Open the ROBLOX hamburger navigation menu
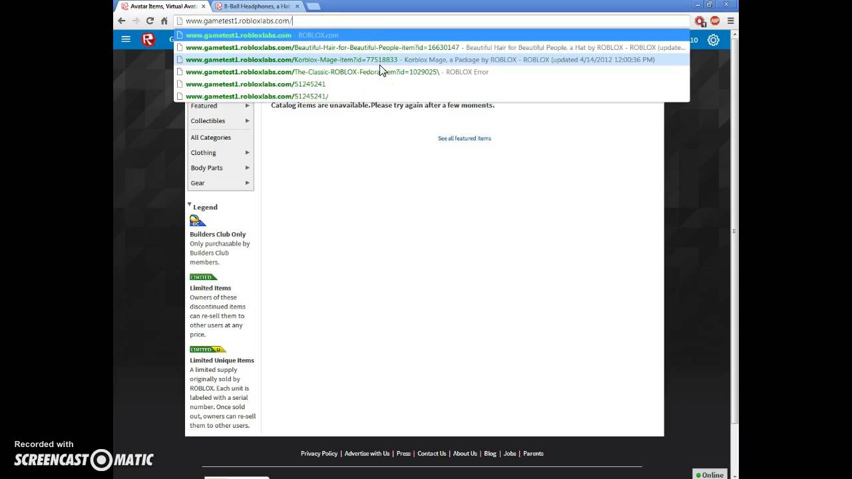 126,39
